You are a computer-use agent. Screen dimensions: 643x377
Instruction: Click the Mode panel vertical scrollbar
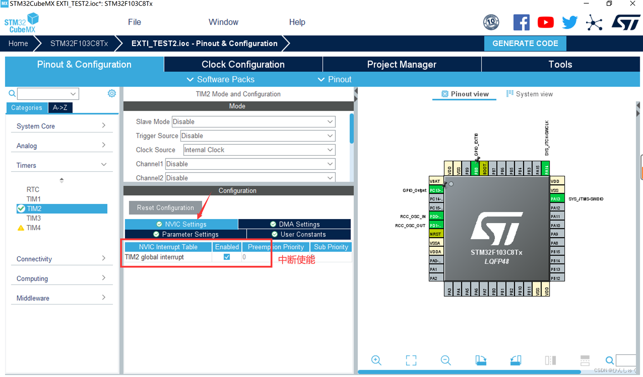click(351, 128)
